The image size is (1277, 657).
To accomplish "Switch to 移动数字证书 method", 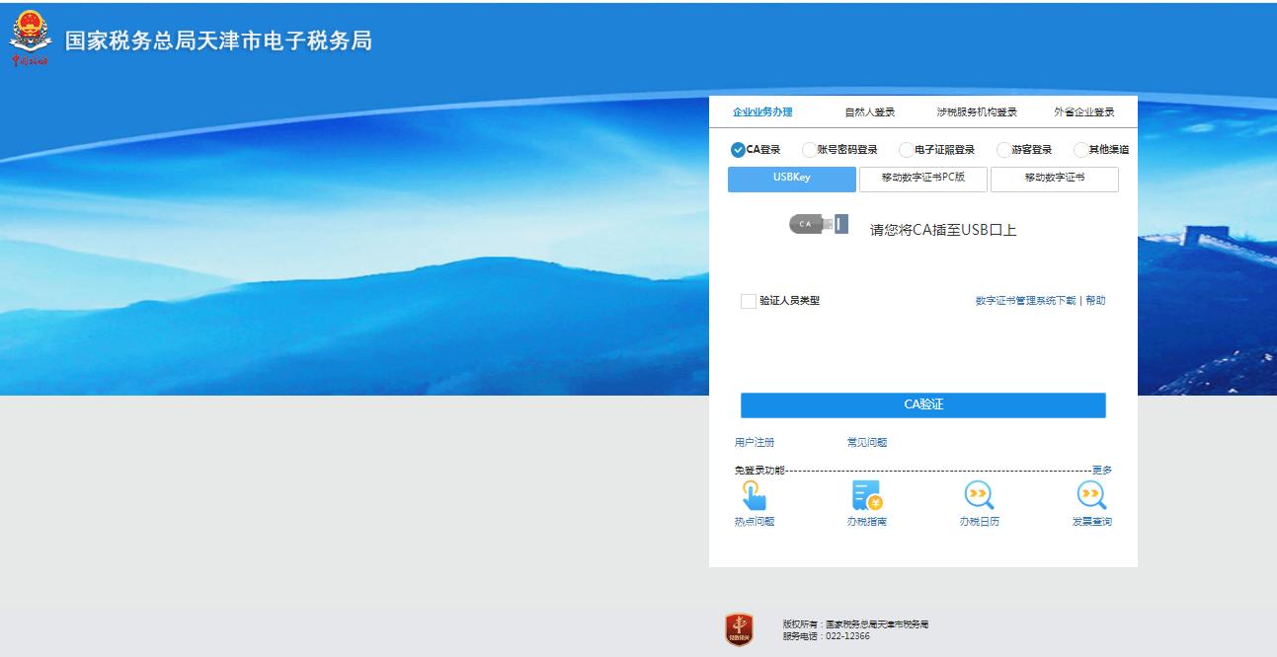I will pyautogui.click(x=1053, y=179).
